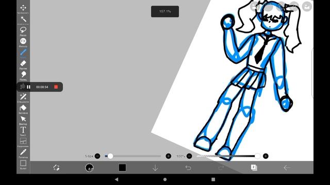Viewport: 330px width, 185px height.
Task: Increase brush thickness with plus button
Action: [x=169, y=156]
